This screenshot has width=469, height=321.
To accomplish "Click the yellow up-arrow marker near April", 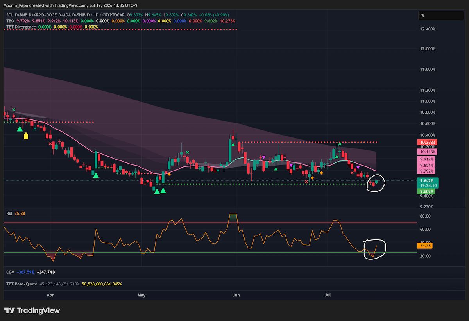I will (x=26, y=136).
